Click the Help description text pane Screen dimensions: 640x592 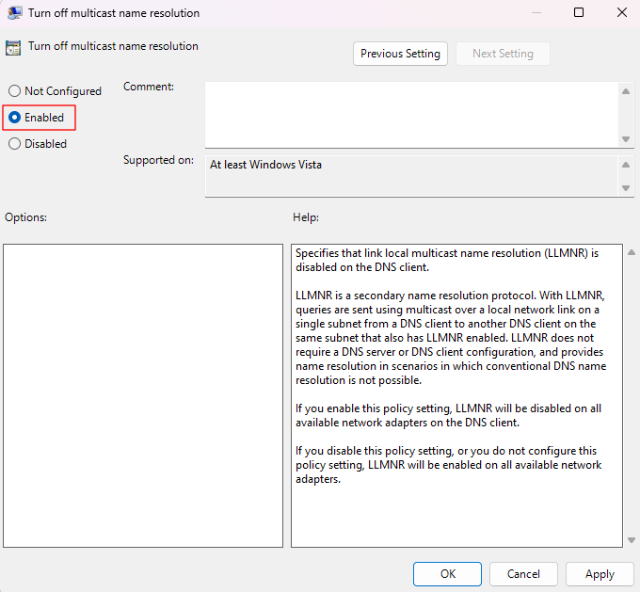456,395
